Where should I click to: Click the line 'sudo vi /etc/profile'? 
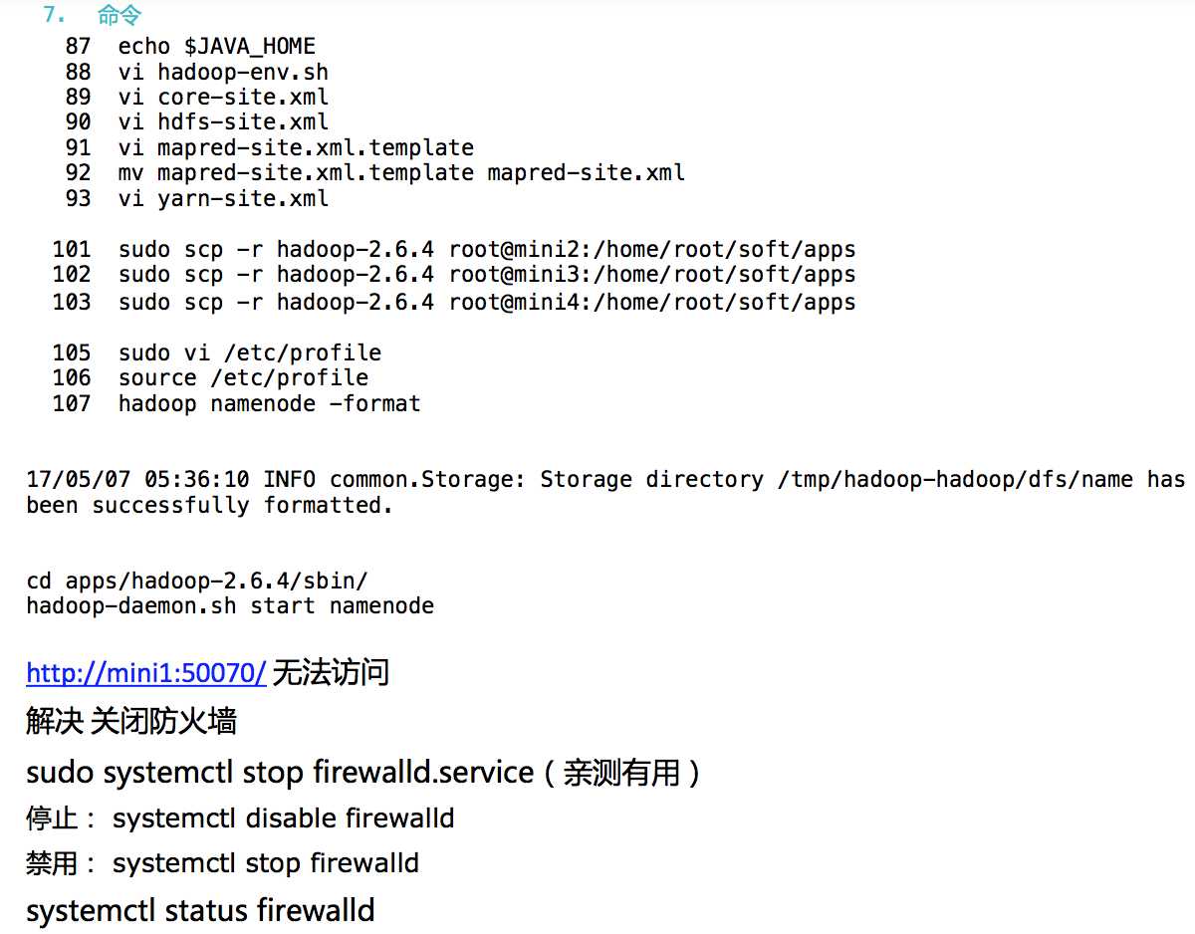(250, 353)
